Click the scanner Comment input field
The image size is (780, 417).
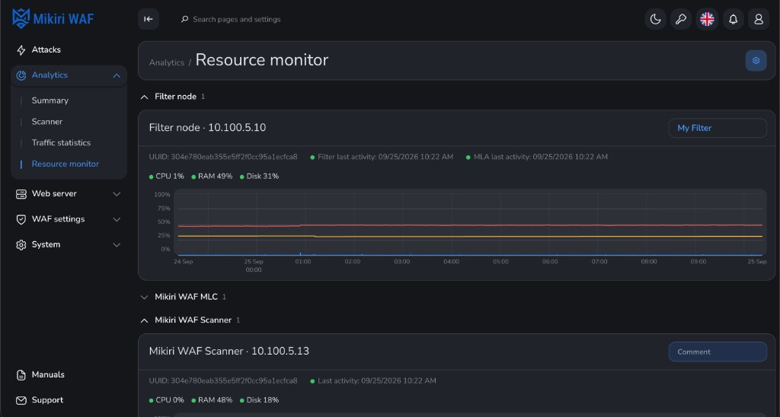718,352
